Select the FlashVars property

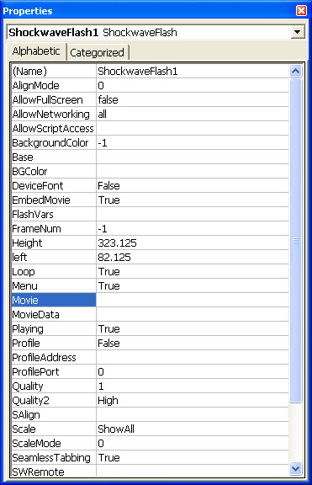54,215
